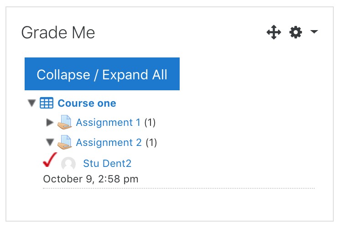Click the Course one grid icon
The width and height of the screenshot is (342, 228).
coord(47,103)
